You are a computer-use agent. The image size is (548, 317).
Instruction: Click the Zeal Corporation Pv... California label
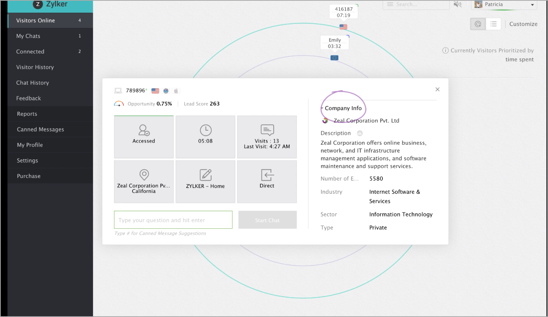pos(144,188)
